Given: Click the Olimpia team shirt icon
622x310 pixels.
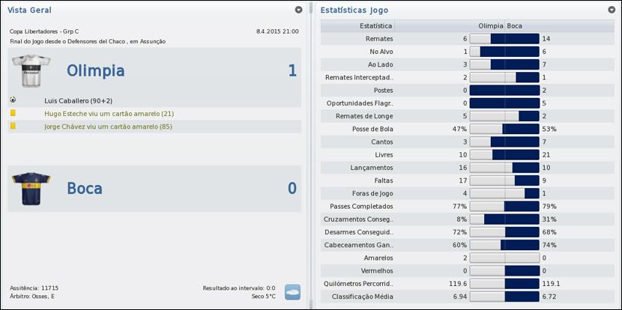Looking at the screenshot, I should (x=30, y=71).
